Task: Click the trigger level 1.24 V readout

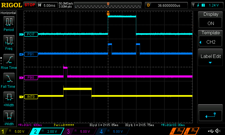Action: 214,5
